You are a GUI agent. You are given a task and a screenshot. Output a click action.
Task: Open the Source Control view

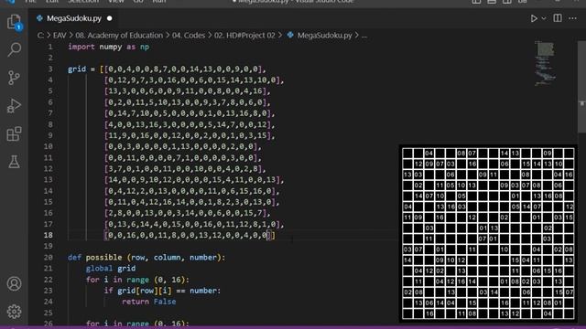point(15,78)
